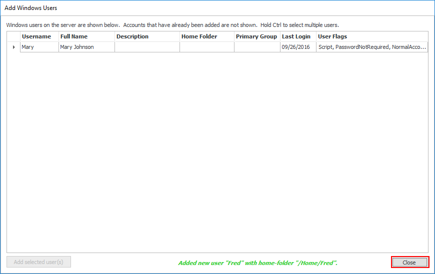Click the empty Description cell in Mary's row
Viewport: 435px width, 274px height.
coord(146,47)
